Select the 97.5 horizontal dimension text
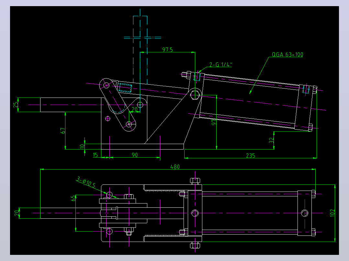Image resolution: width=349 pixels, height=261 pixels. click(x=167, y=49)
